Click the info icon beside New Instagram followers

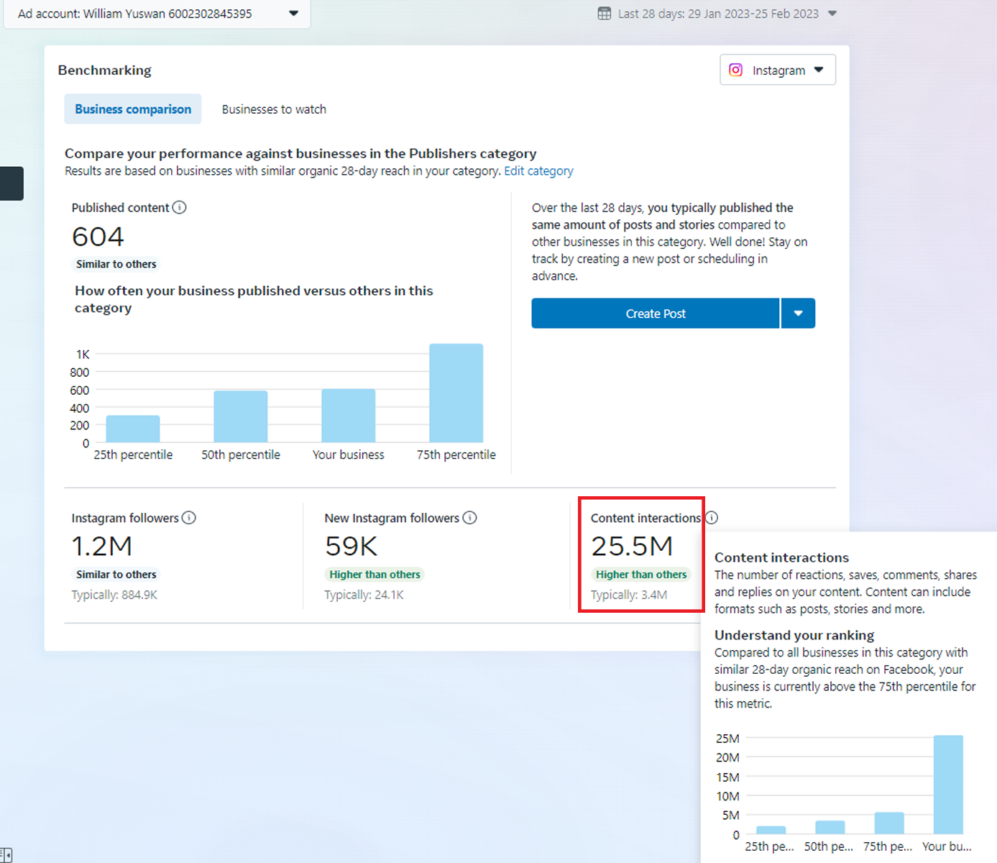point(469,518)
